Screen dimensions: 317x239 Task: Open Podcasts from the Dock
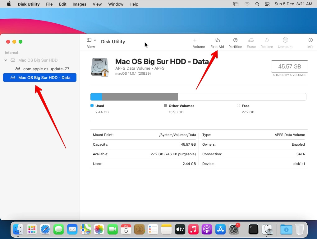pyautogui.click(x=207, y=229)
